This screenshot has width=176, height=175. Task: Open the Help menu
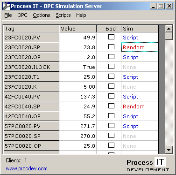tap(81, 15)
